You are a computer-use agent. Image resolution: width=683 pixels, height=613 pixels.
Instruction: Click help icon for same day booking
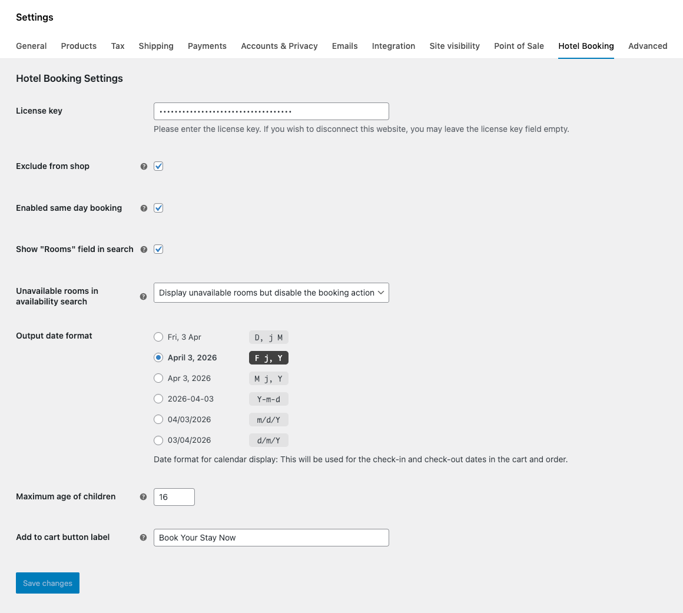(x=144, y=208)
